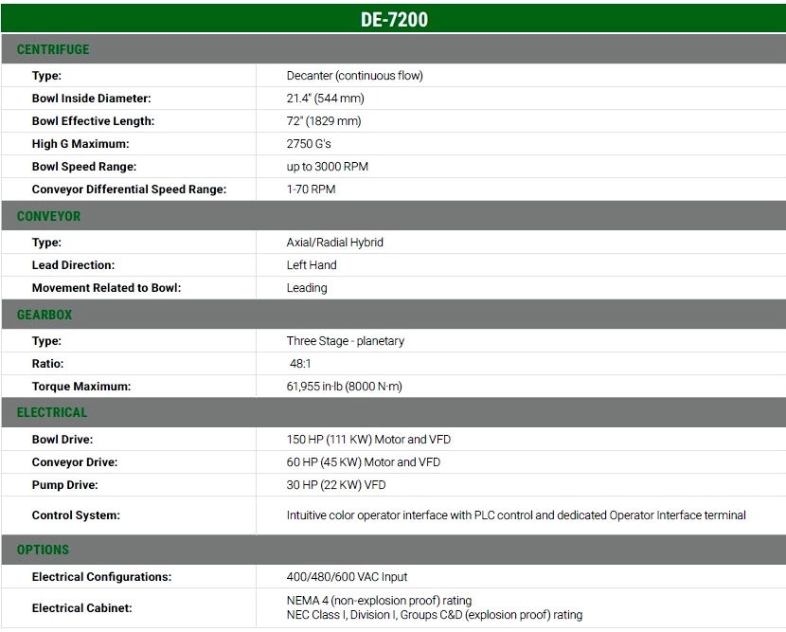Click the value 61,955 in·lb (8000 N·m)
This screenshot has height=632, width=786.
[x=345, y=387]
